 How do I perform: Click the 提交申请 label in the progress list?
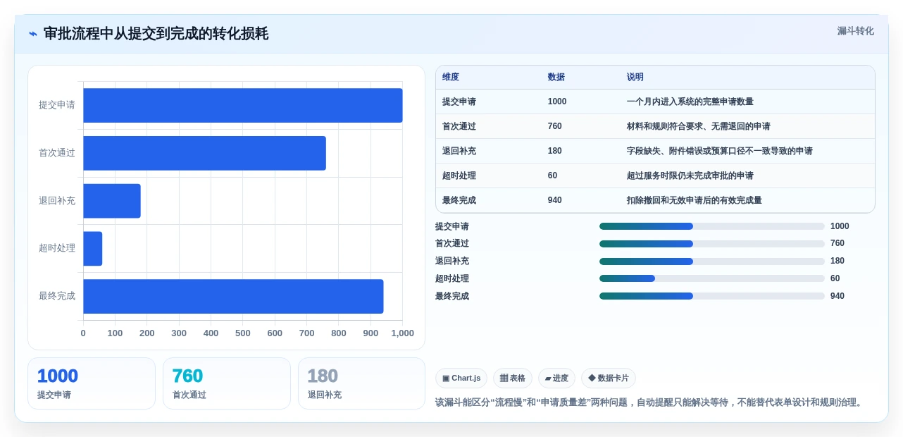tap(452, 226)
